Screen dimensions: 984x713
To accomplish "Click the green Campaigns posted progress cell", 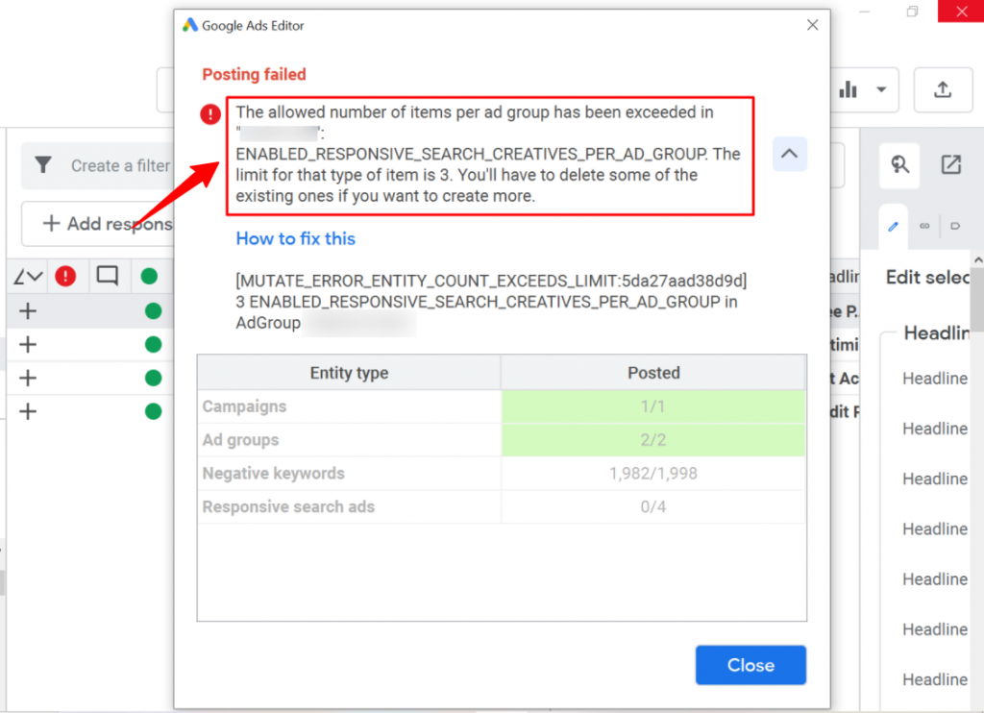I will (x=653, y=406).
